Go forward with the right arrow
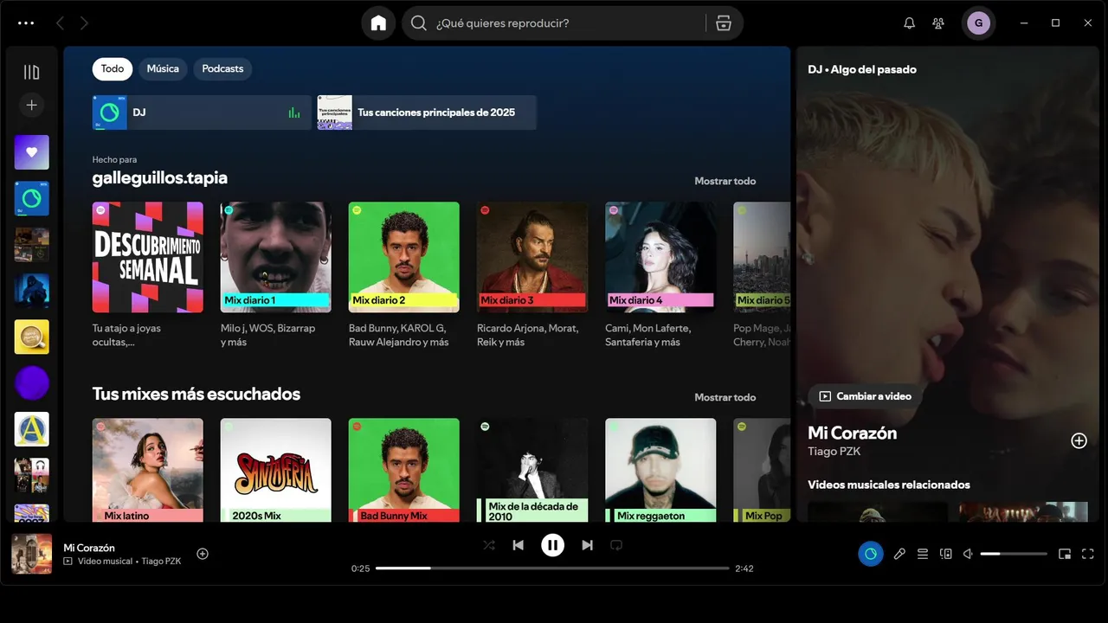The width and height of the screenshot is (1108, 623). [84, 23]
